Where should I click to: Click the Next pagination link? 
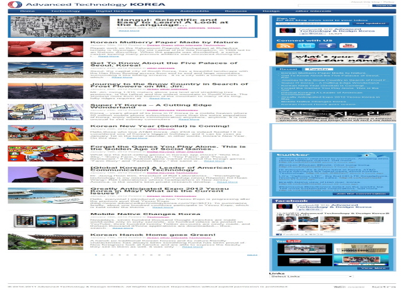pos(252,255)
